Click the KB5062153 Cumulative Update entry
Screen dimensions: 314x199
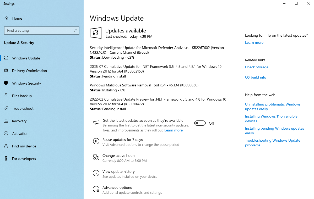(156, 69)
